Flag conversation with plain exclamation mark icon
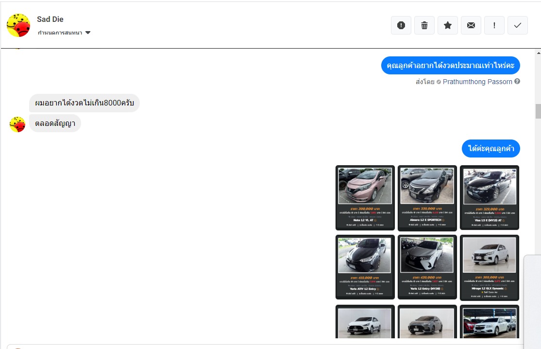Image resolution: width=541 pixels, height=349 pixels. coord(494,25)
